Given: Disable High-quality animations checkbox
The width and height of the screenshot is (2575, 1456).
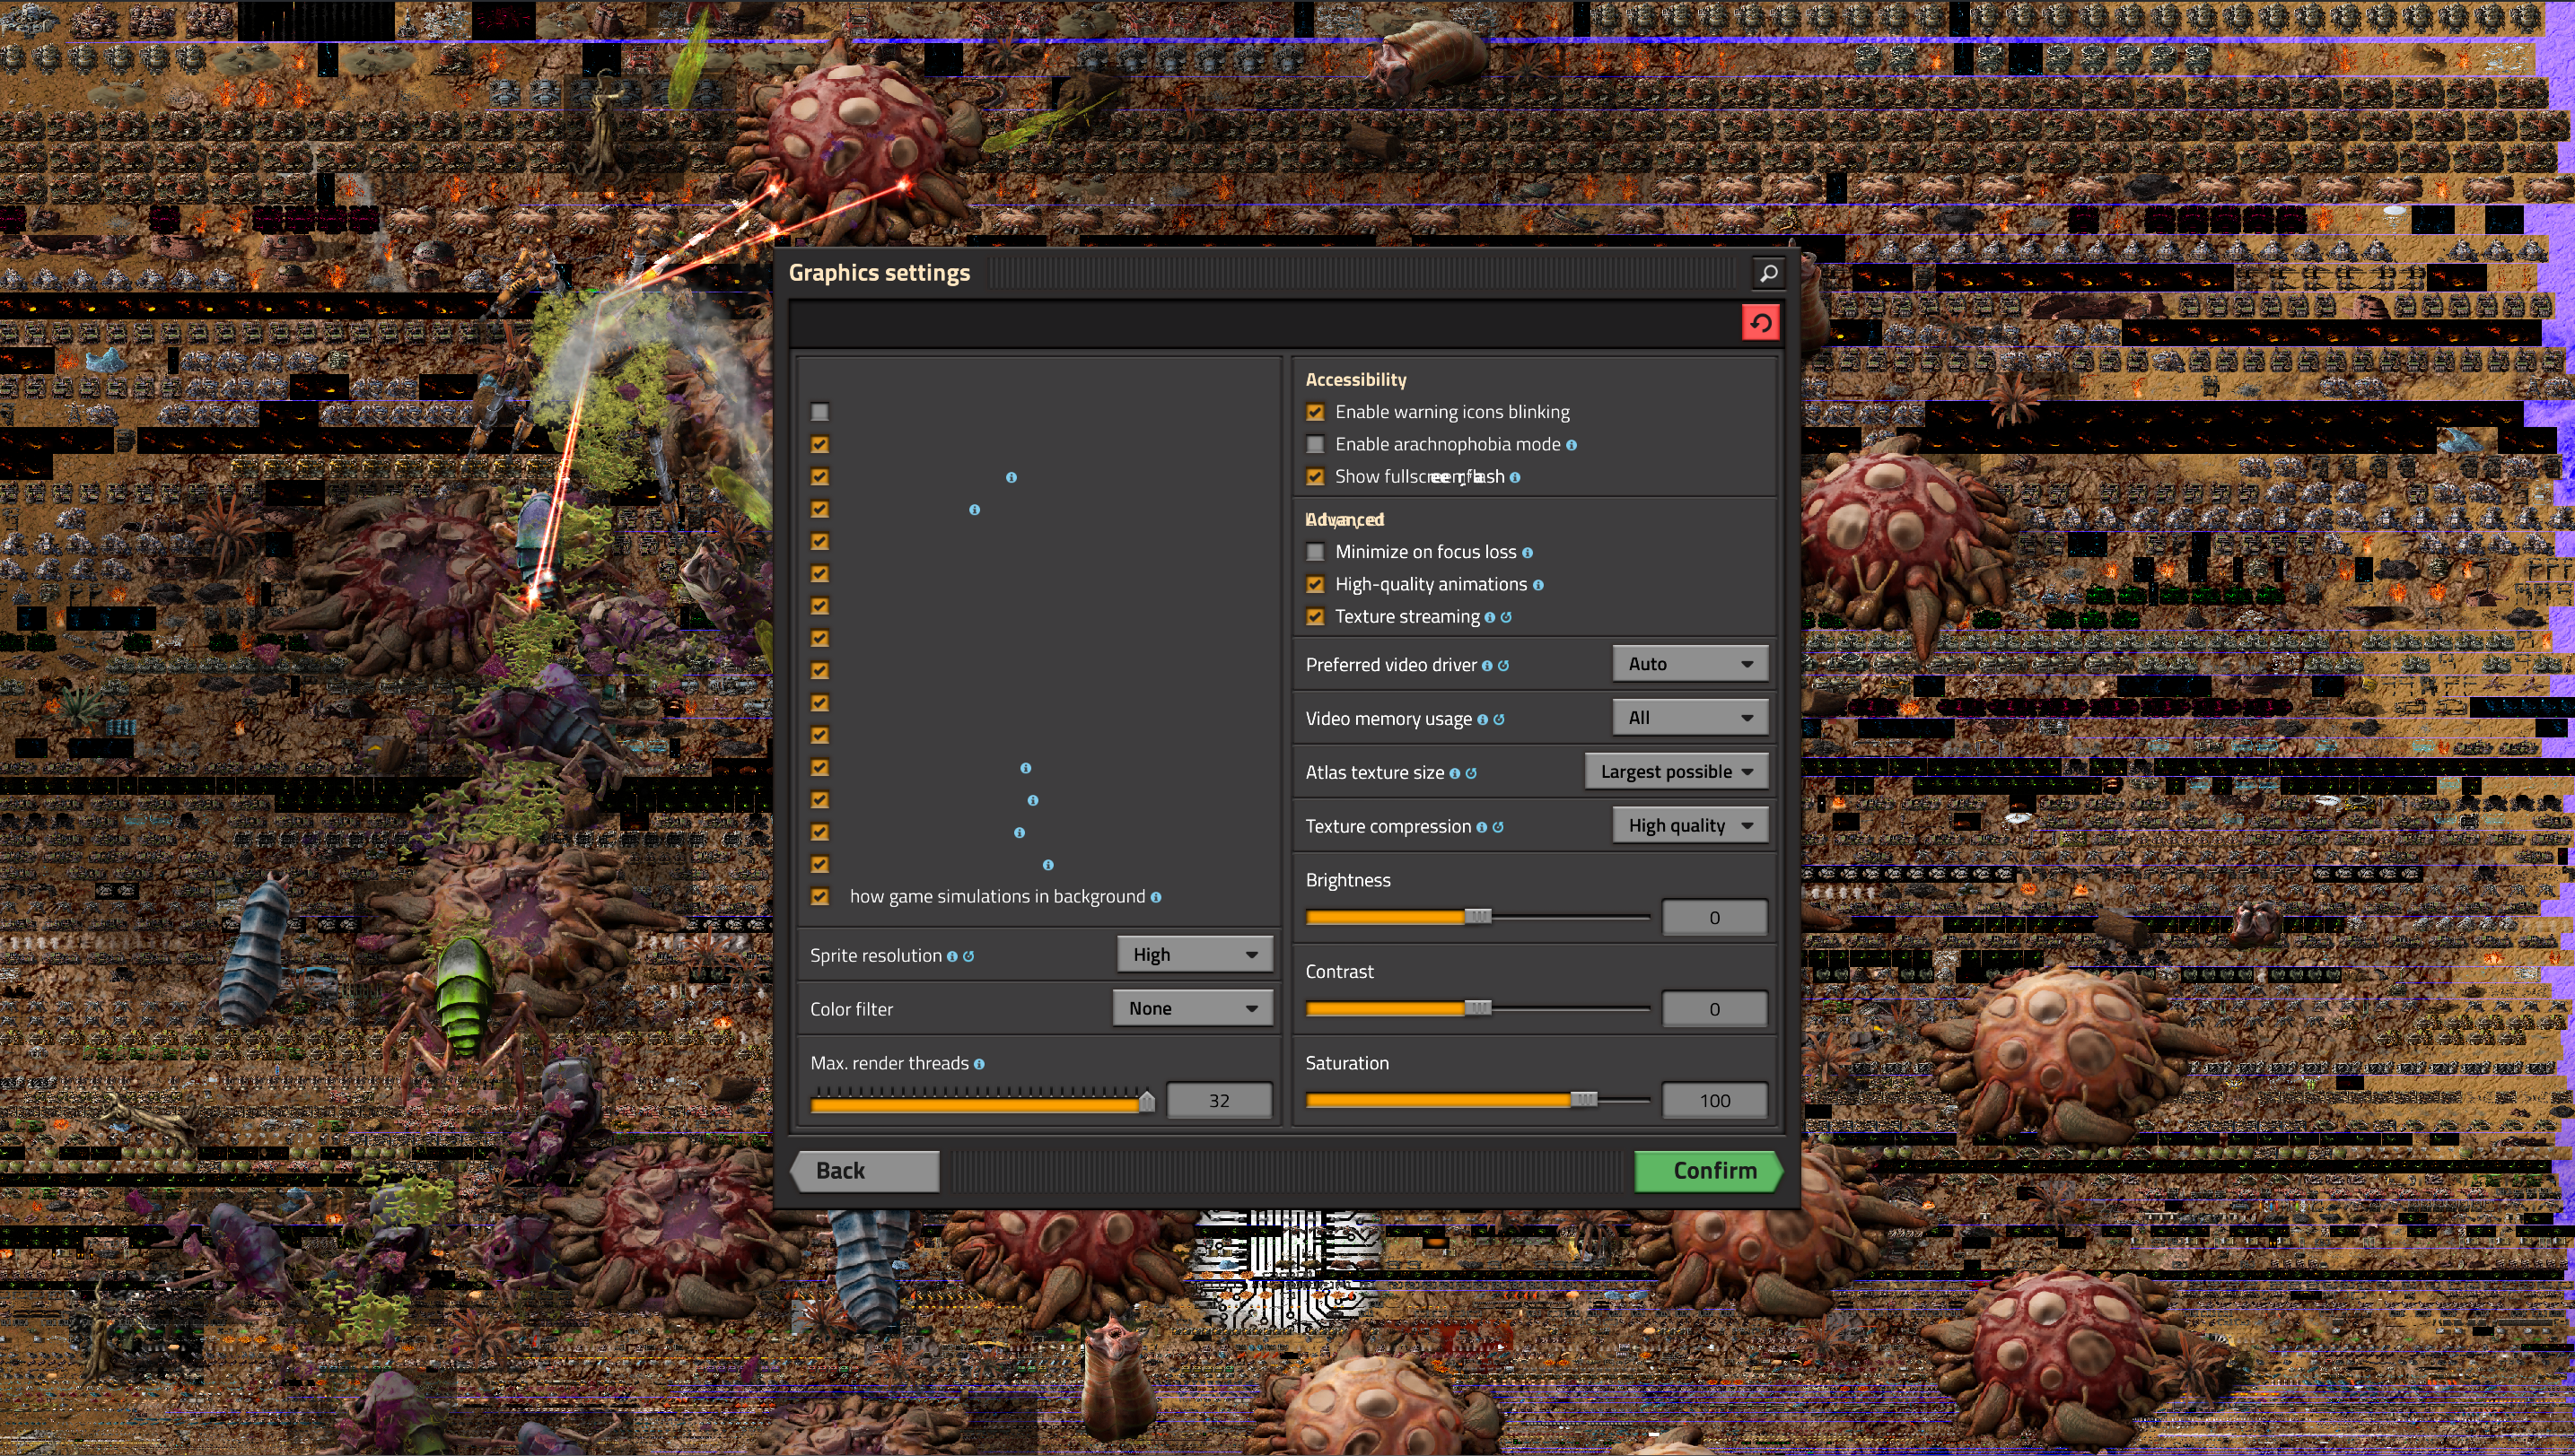Looking at the screenshot, I should tap(1316, 584).
